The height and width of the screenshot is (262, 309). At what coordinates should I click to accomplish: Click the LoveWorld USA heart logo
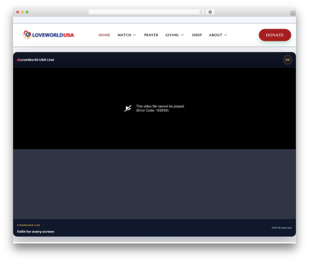[27, 35]
